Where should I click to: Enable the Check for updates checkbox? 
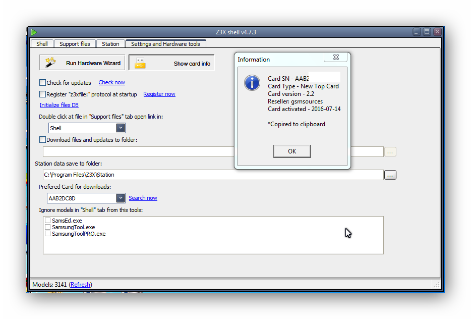point(43,83)
